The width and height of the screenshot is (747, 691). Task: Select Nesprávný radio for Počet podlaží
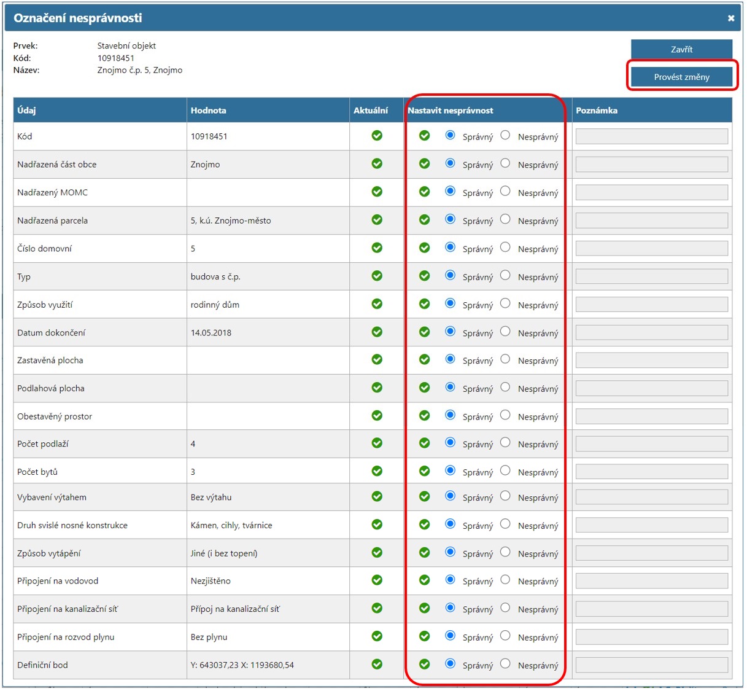tap(505, 443)
